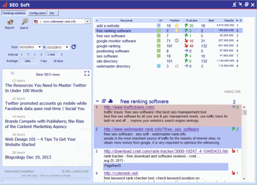Screen dimensions: 257x185
Task: Select the 'seo software' keyword row
Action: coord(168,56)
